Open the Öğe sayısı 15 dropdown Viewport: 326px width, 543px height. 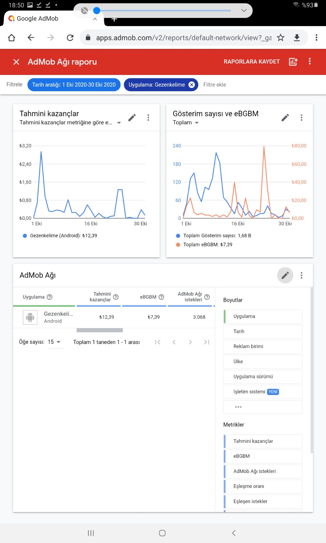[x=55, y=342]
